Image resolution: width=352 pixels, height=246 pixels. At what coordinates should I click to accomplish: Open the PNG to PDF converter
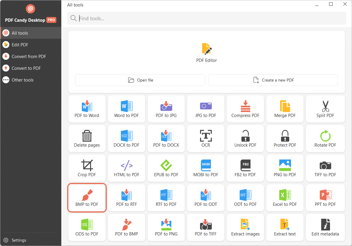click(285, 168)
